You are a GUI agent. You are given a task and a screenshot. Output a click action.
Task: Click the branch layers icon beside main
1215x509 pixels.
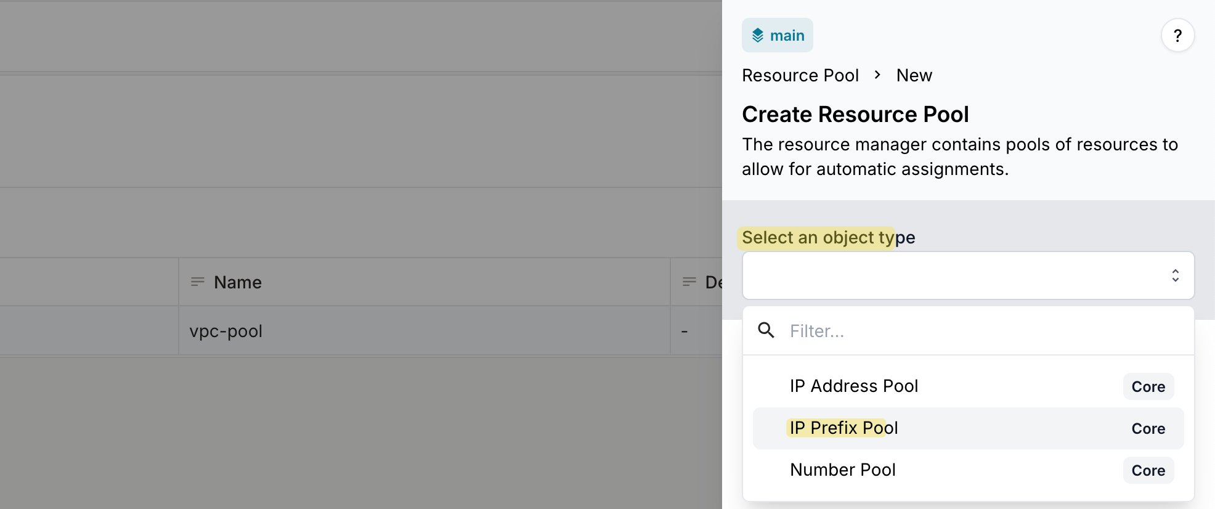click(x=758, y=36)
